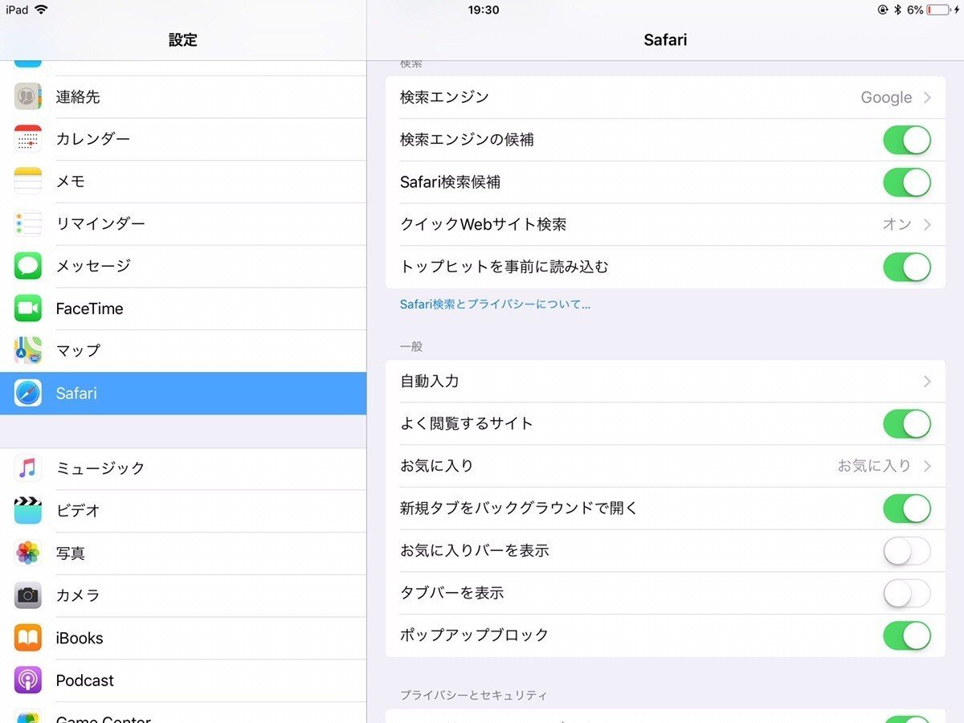
Task: Tap the マップ maps icon
Action: pyautogui.click(x=28, y=350)
